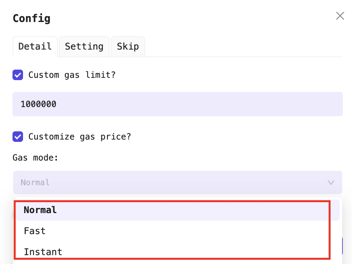Open the Gas mode dropdown
The height and width of the screenshot is (264, 352).
click(177, 182)
